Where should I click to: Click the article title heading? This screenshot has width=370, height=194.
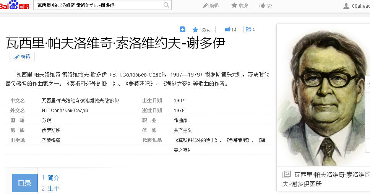[x=115, y=43]
